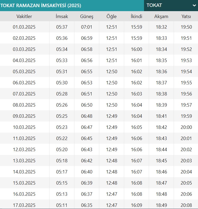Click the chevron arrow beside TOKAT

pos(194,6)
